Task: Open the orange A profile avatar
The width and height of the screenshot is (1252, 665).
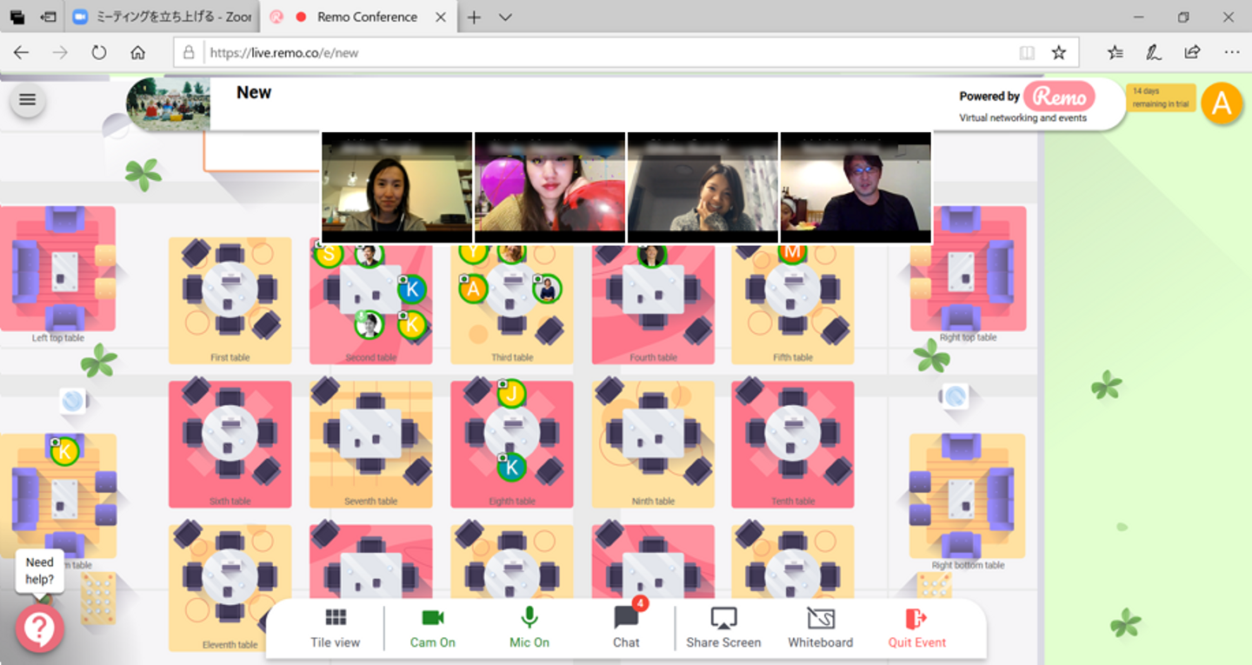Action: (x=1222, y=103)
